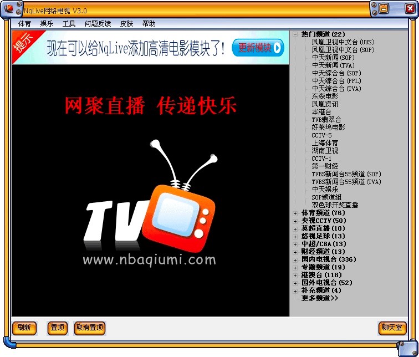
Task: Collapse the 热门频道 (22) tree node
Action: point(295,34)
